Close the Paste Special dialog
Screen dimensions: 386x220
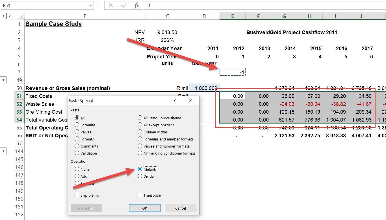(x=191, y=100)
